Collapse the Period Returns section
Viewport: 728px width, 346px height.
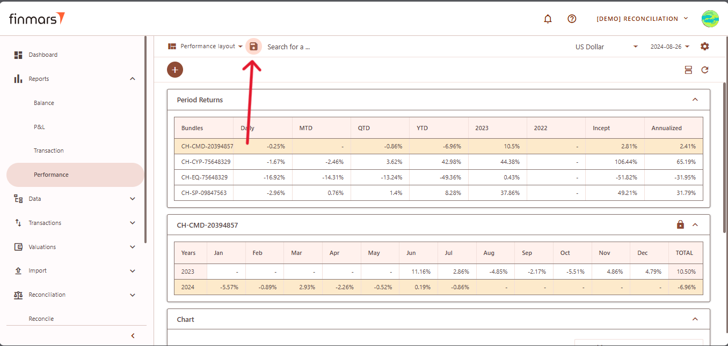(695, 100)
